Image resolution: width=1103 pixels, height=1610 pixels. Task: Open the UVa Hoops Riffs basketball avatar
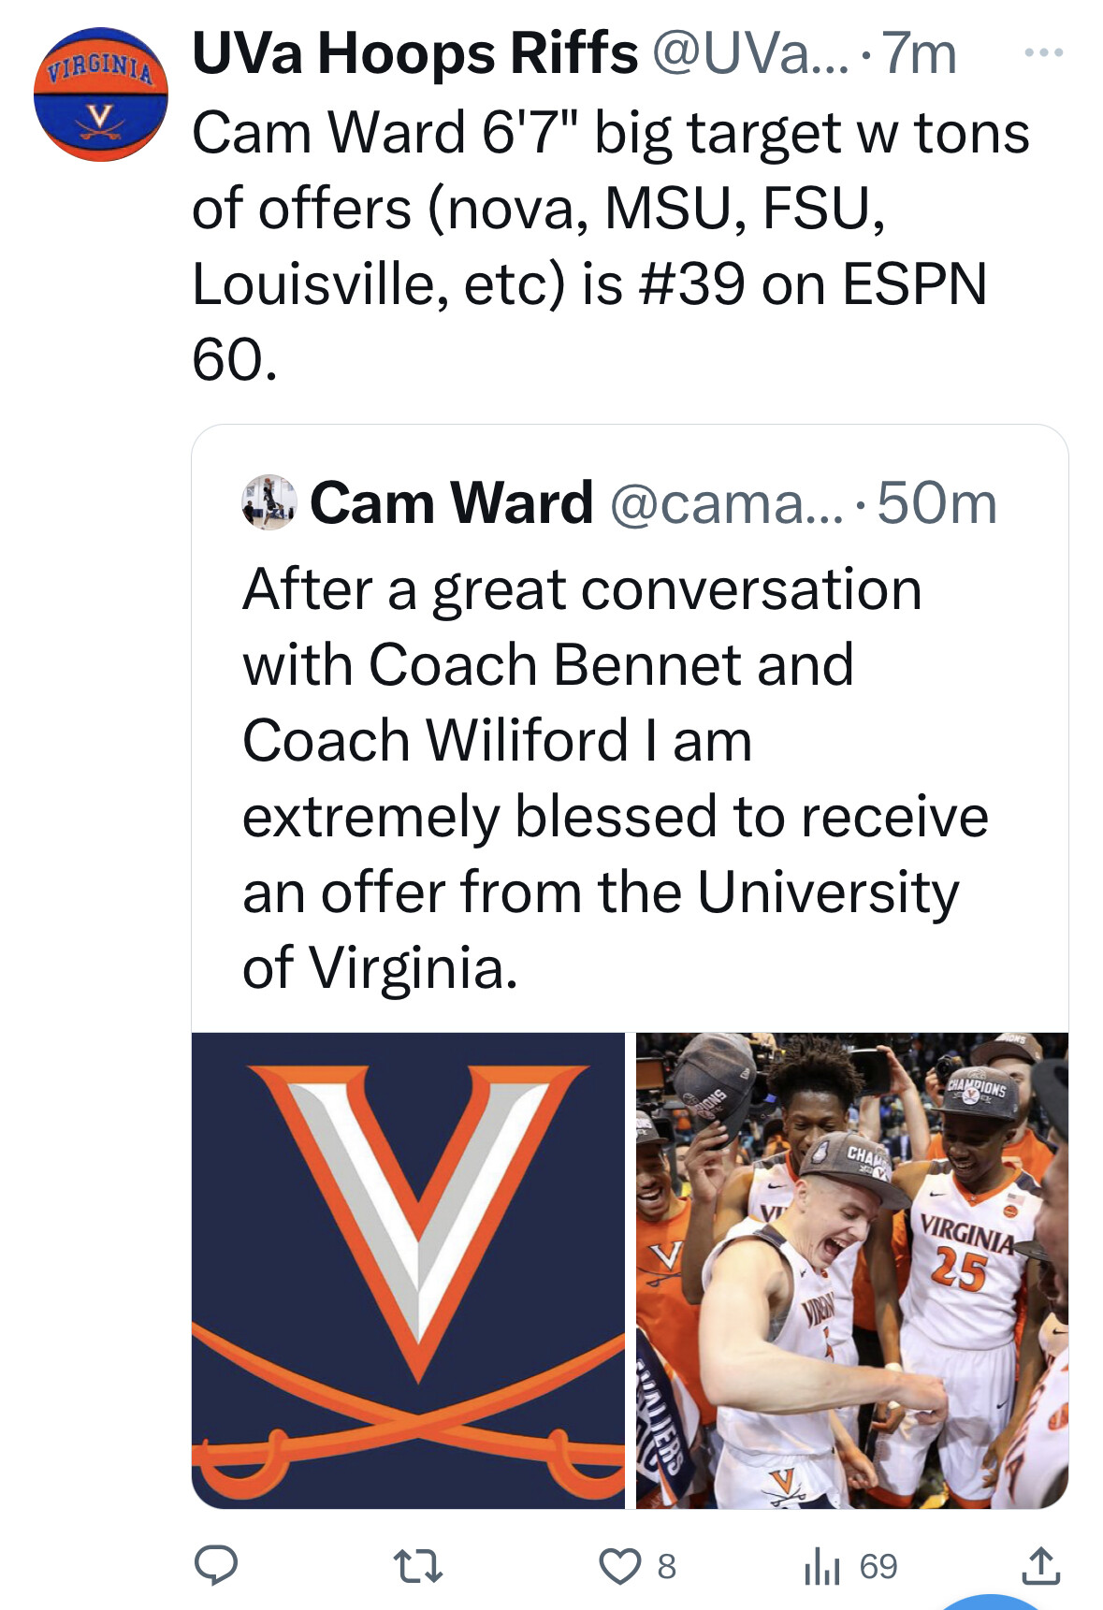[101, 94]
